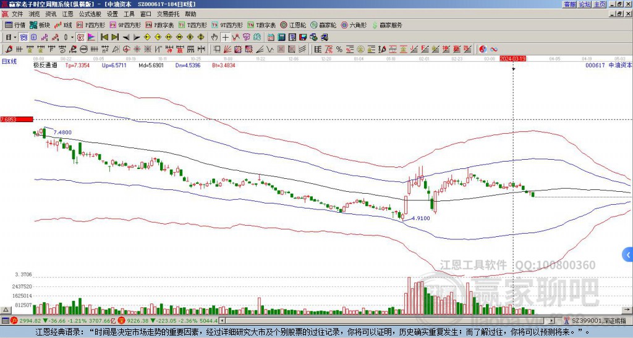Open the 六角形 hexagon tool
Screen dimensions: 633x338
pos(354,25)
